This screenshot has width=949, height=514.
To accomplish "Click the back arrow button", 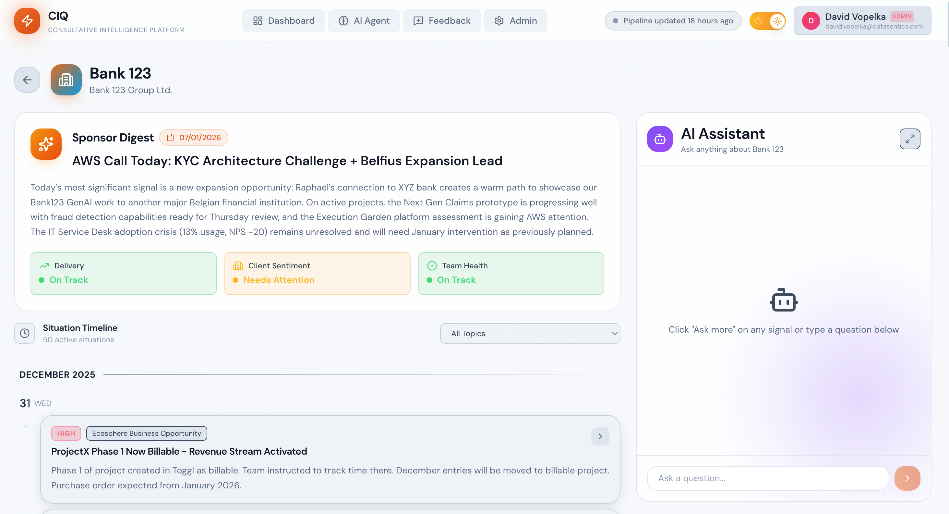I will pos(27,80).
